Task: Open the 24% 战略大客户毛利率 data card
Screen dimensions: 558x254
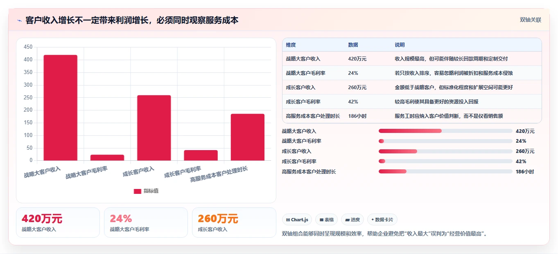Action: (146, 223)
